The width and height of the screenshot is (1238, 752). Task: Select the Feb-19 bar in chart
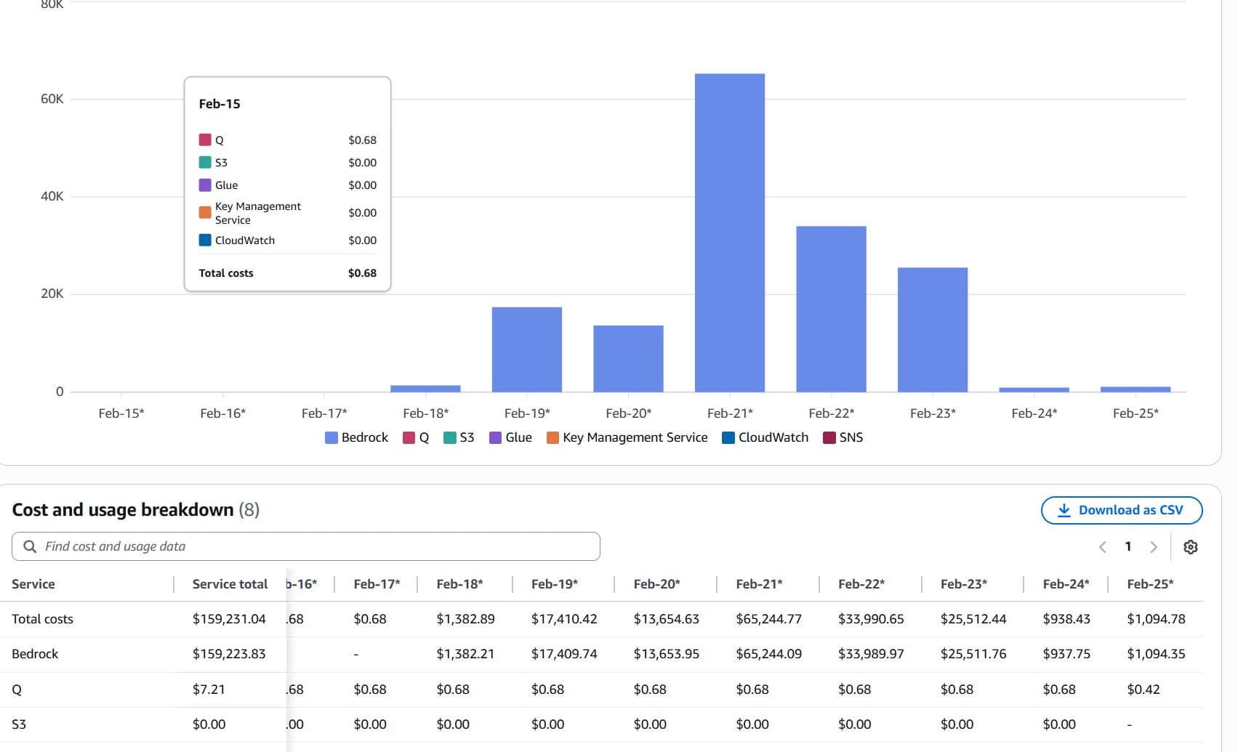click(x=527, y=349)
